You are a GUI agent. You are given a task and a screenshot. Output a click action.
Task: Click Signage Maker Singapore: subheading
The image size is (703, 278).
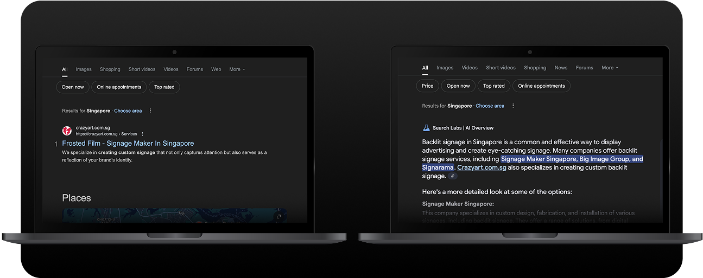coord(458,204)
